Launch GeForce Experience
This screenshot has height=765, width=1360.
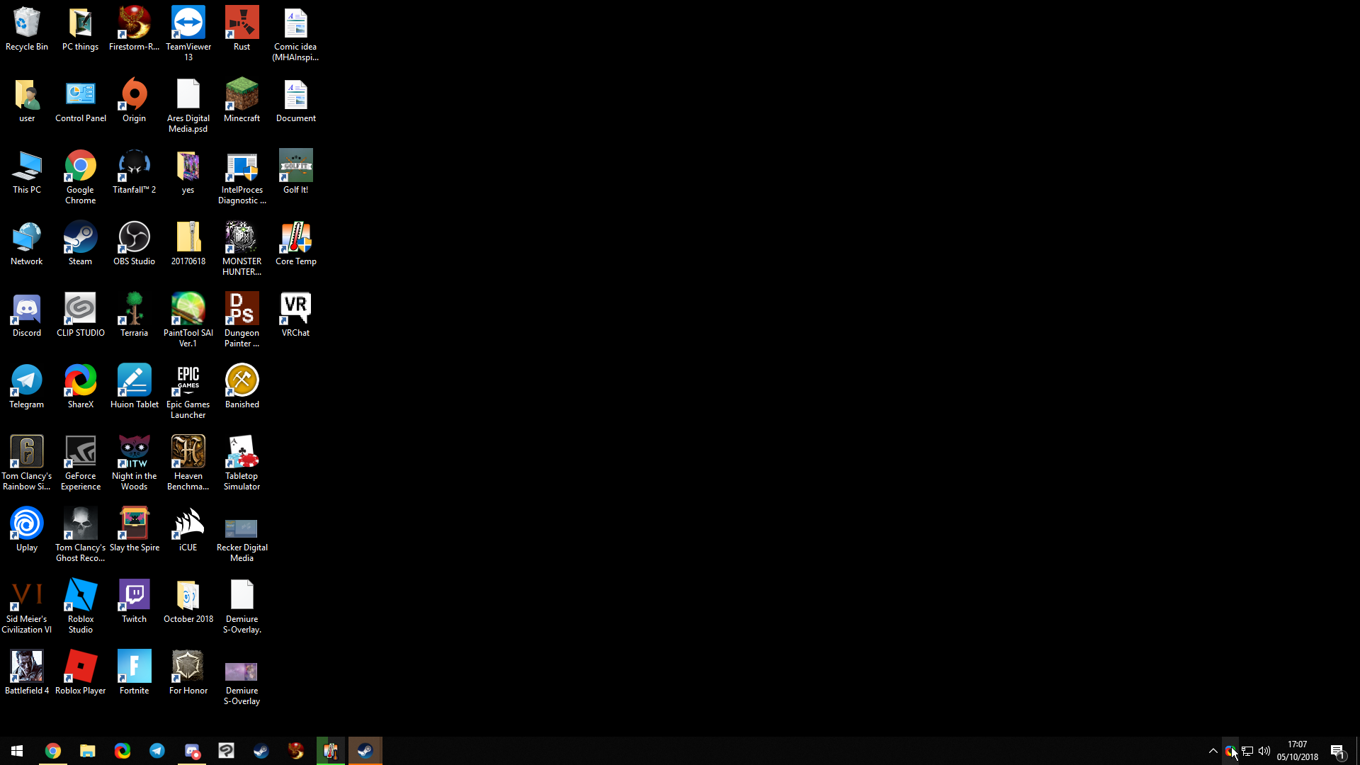point(79,451)
